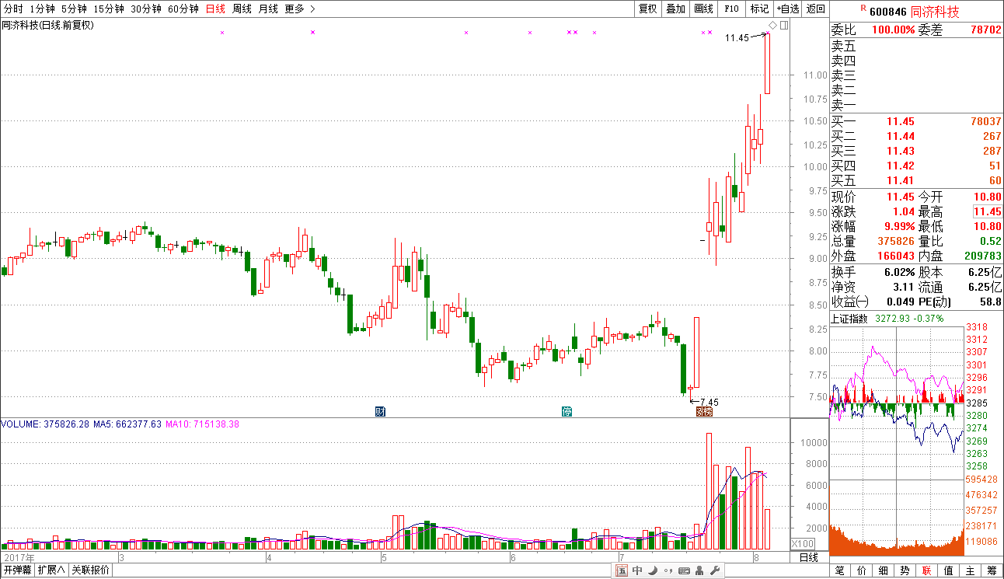Switch to the 价 price tab
The height and width of the screenshot is (579, 1004).
pos(862,570)
